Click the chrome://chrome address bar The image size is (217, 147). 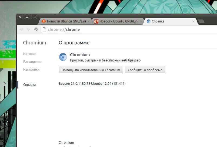pos(129,30)
